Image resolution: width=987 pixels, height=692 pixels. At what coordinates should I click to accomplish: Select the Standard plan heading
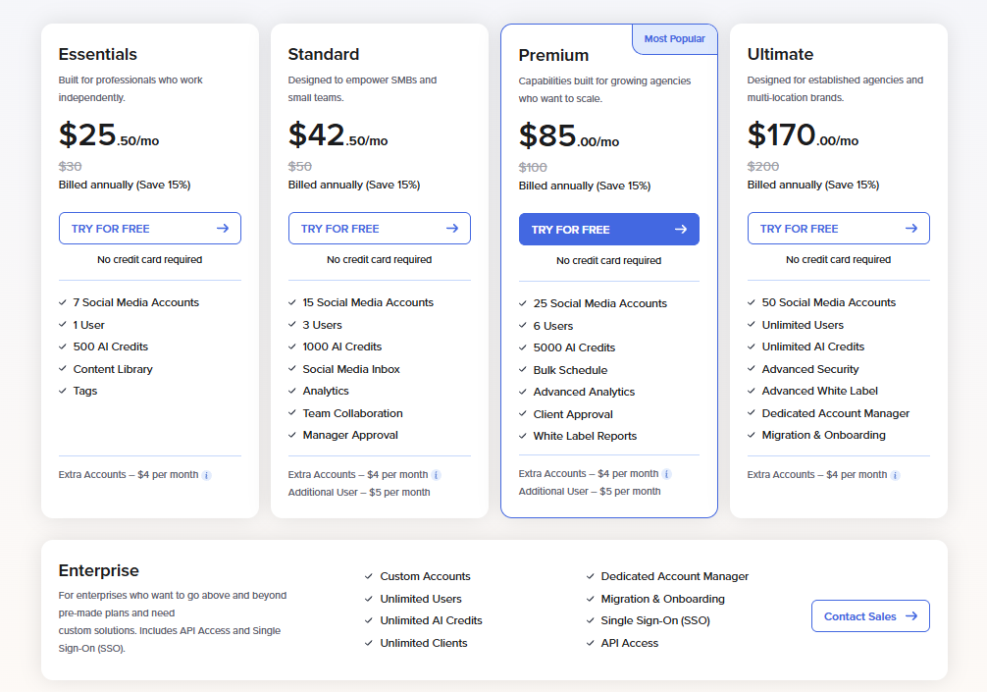pos(324,55)
